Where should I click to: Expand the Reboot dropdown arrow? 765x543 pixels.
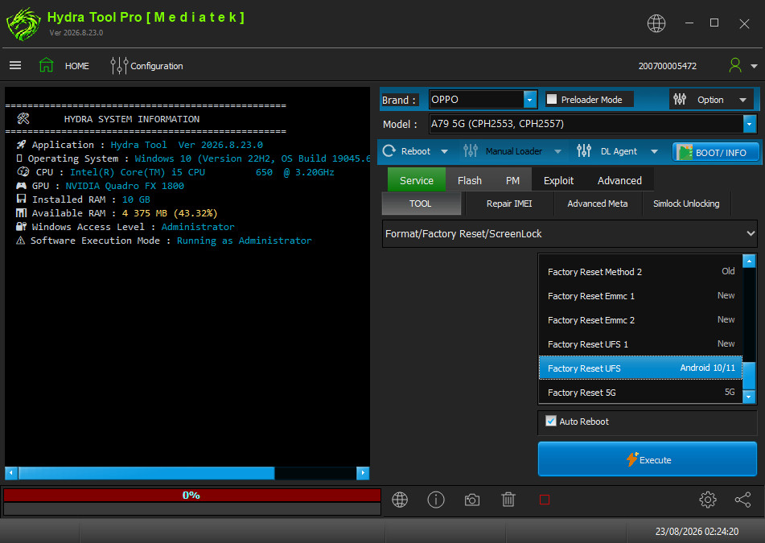click(x=444, y=151)
